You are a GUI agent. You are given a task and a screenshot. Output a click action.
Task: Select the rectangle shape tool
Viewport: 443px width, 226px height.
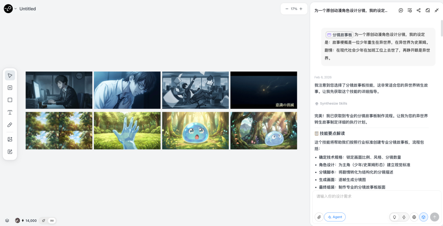(10, 100)
